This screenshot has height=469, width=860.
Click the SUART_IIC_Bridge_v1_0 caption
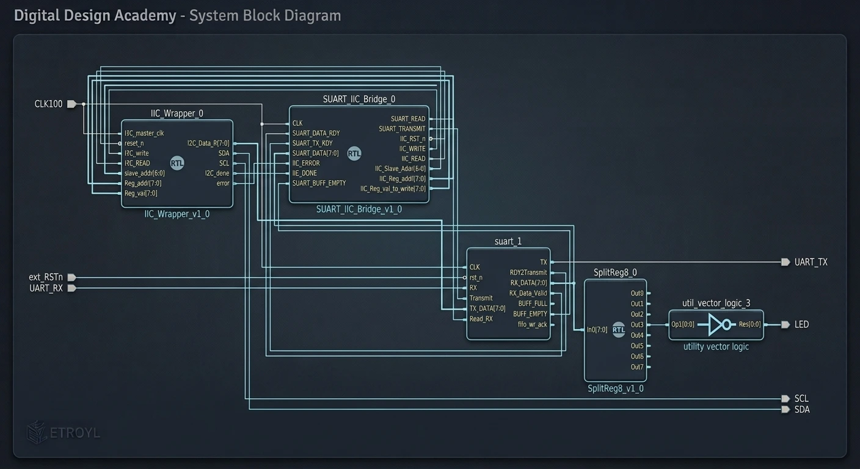pyautogui.click(x=359, y=209)
